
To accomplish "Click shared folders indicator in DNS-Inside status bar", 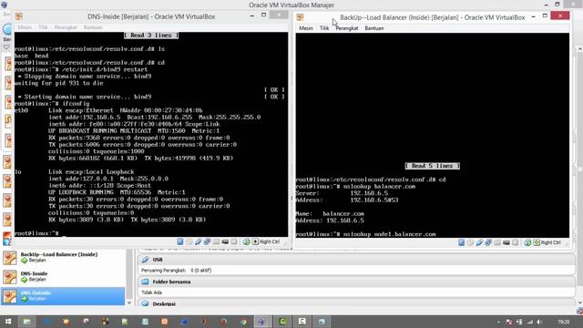I will 216,241.
